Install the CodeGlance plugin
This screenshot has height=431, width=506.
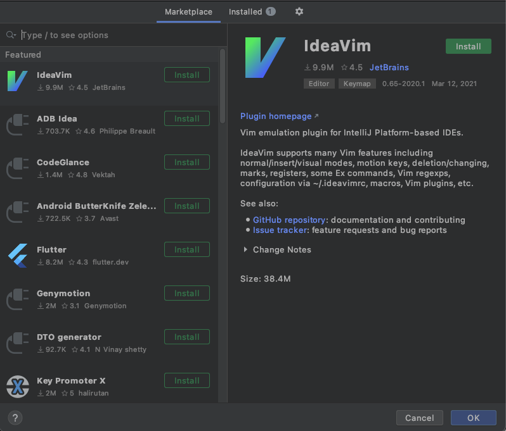pos(187,163)
